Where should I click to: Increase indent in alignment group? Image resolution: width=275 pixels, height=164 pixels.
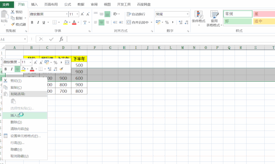coord(121,22)
